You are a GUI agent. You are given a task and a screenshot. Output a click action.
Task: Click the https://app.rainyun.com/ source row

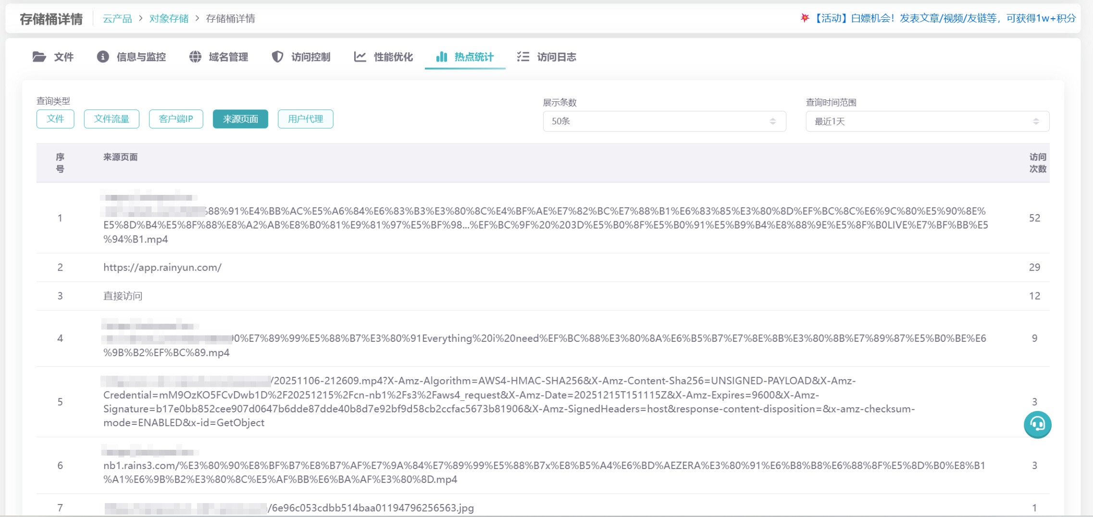pos(162,267)
